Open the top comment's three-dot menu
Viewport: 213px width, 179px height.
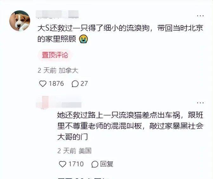[200, 16]
